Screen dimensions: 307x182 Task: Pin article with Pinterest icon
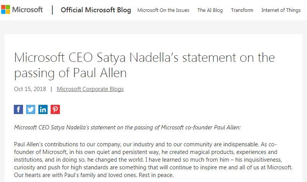point(55,109)
